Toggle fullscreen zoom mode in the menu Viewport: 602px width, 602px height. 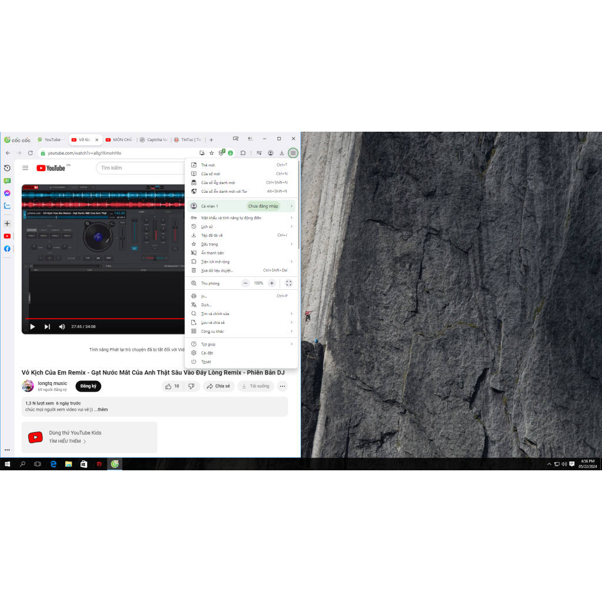coord(289,283)
